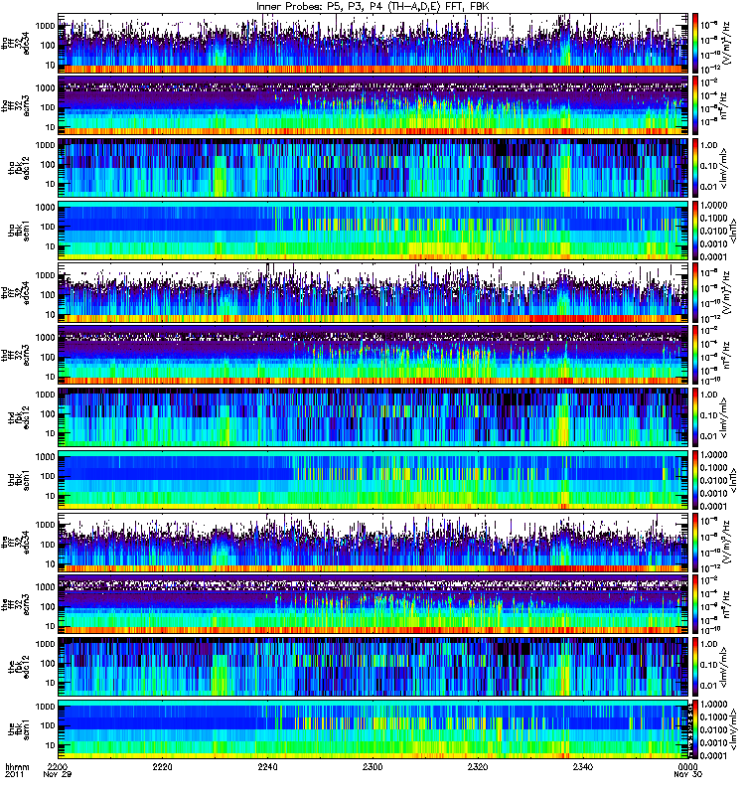
Task: Click the "hhmm" axis unit label
Action: pyautogui.click(x=17, y=766)
